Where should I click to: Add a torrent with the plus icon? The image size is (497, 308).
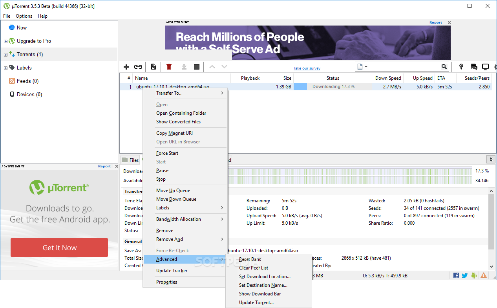126,67
